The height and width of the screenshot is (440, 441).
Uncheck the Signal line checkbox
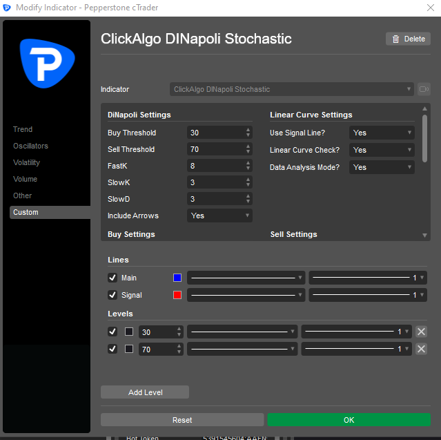[x=112, y=295]
